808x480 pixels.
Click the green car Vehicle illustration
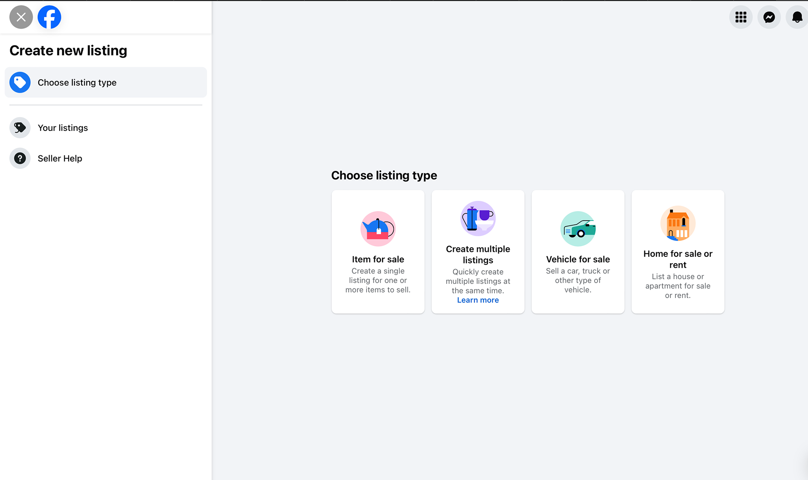578,229
